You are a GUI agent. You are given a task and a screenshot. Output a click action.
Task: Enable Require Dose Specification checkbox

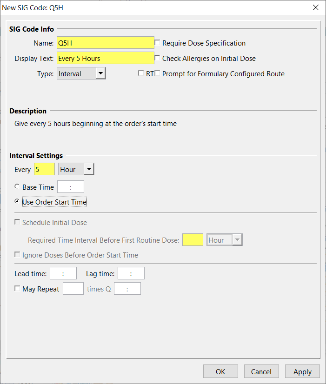pos(157,43)
